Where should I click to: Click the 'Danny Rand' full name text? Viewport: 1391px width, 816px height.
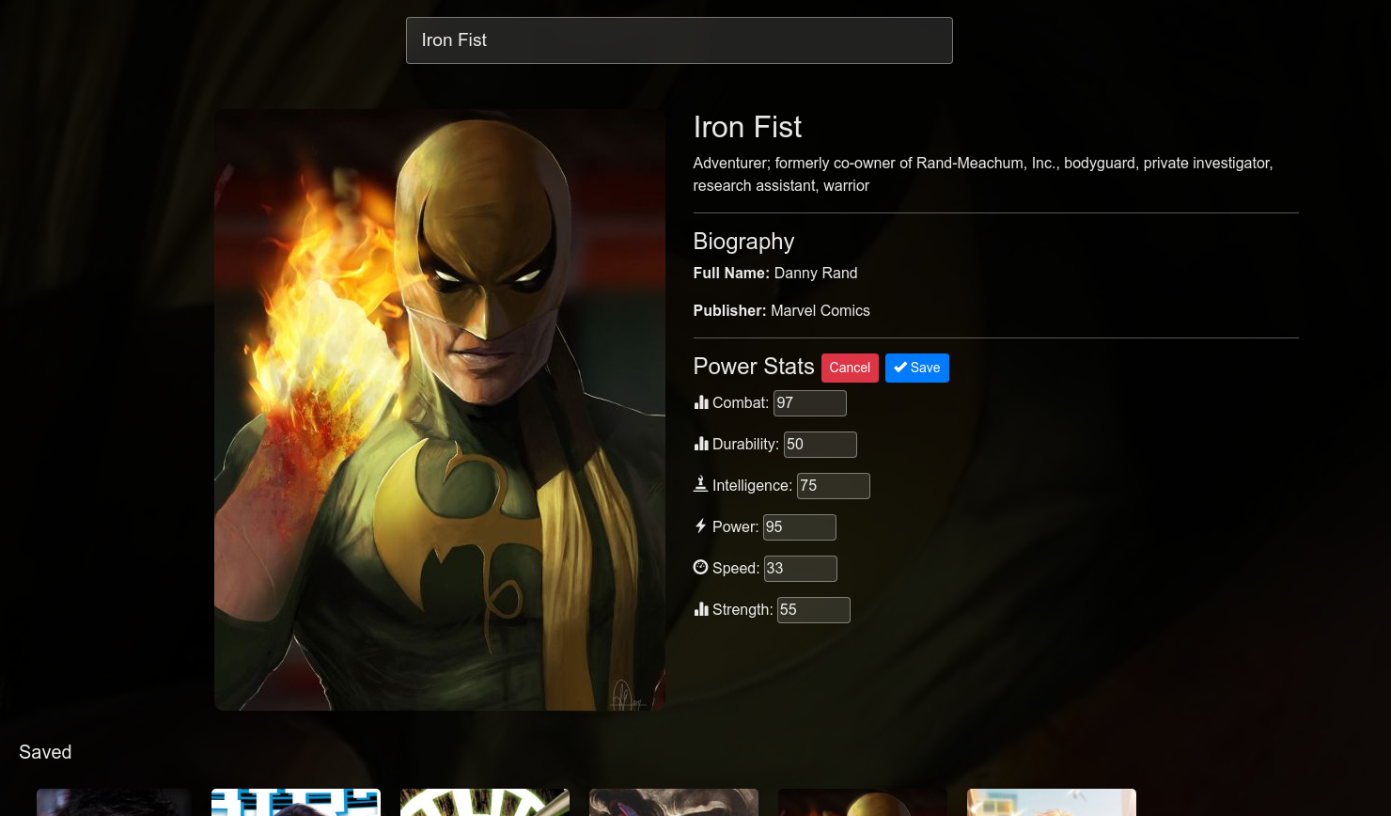click(x=816, y=273)
